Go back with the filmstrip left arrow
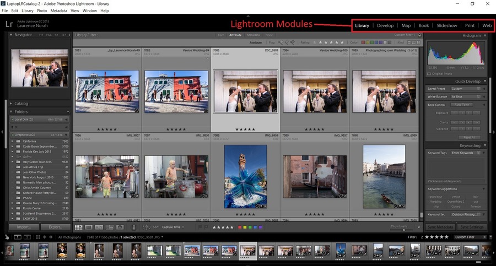 45,237
